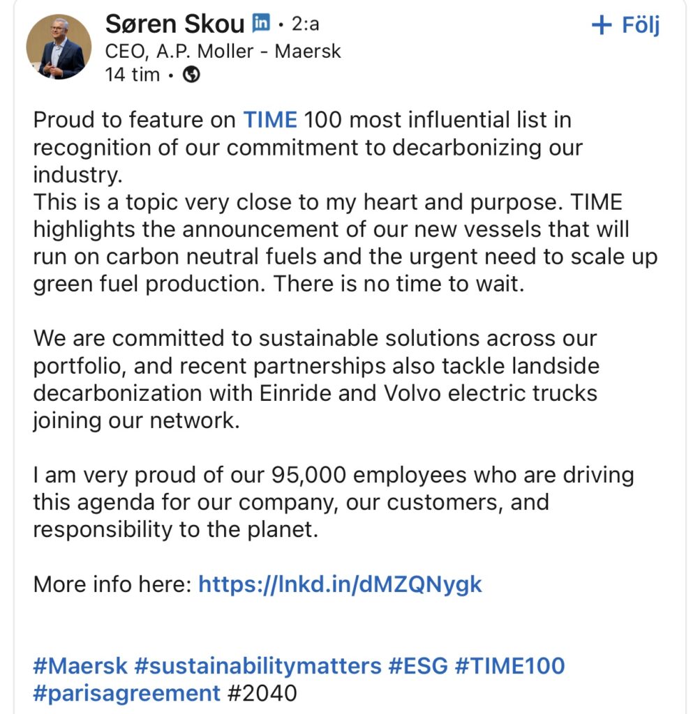The image size is (700, 714).
Task: Click the CEO, A.P. Moller - Maersk headline
Action: [x=223, y=51]
